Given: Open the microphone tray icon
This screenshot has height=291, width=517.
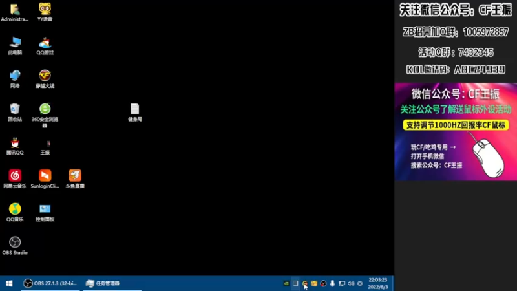Looking at the screenshot, I should pyautogui.click(x=332, y=283).
